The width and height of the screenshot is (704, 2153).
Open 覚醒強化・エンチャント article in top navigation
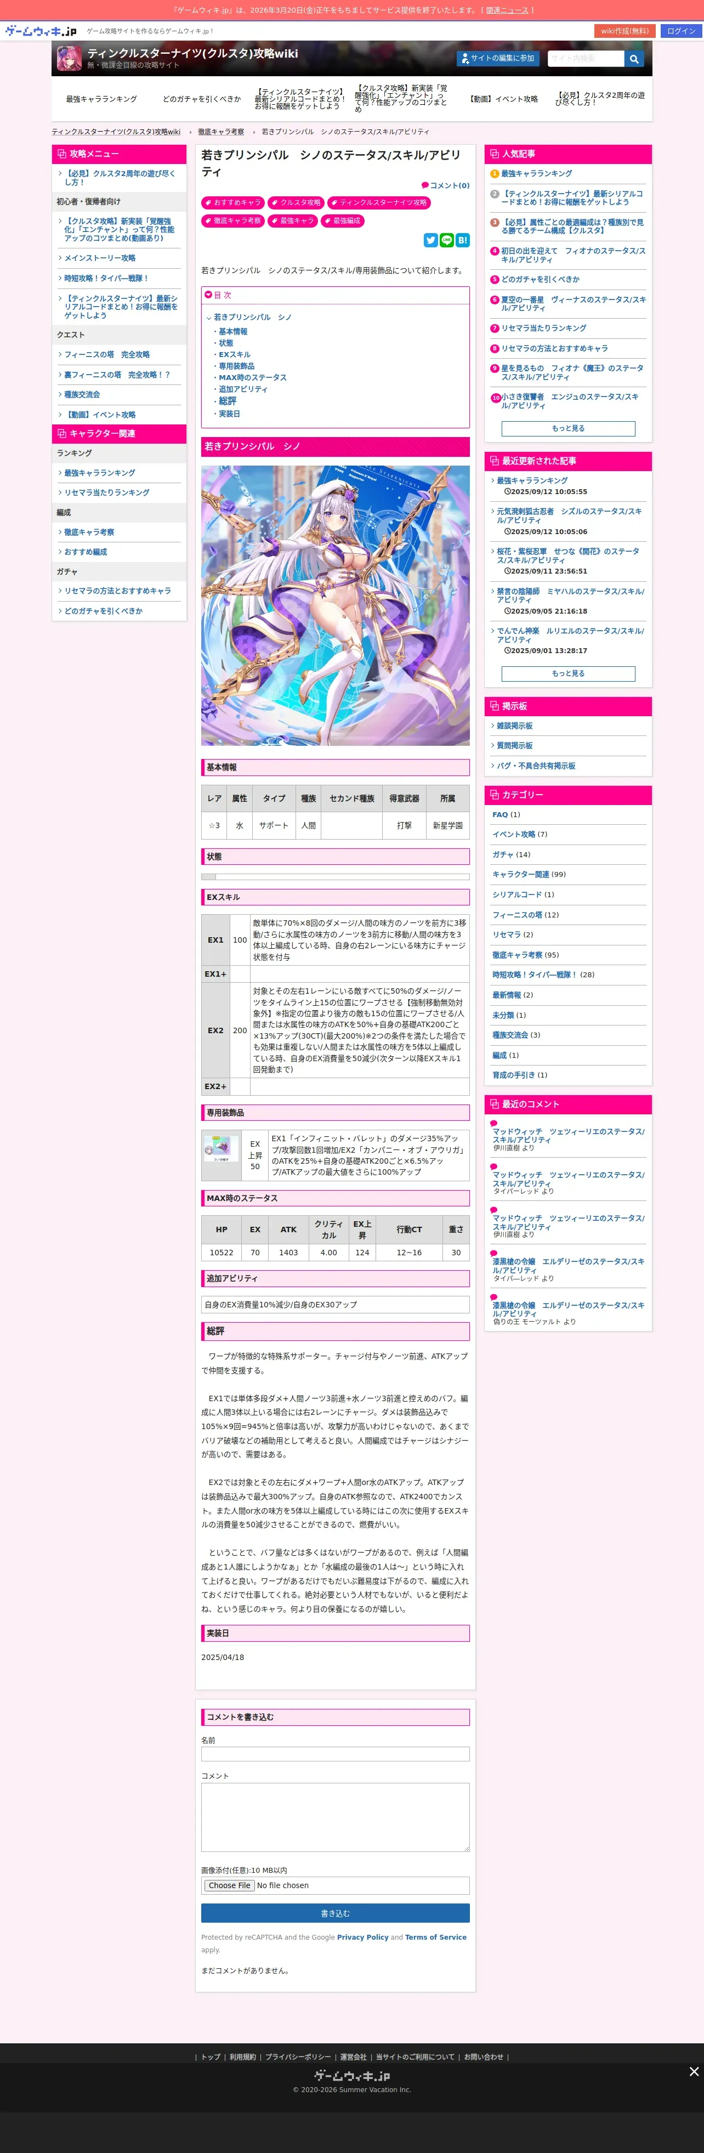[x=402, y=99]
